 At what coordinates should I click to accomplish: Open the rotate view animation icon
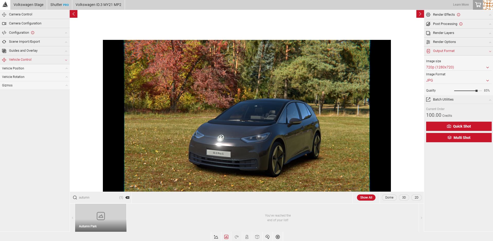click(x=267, y=237)
